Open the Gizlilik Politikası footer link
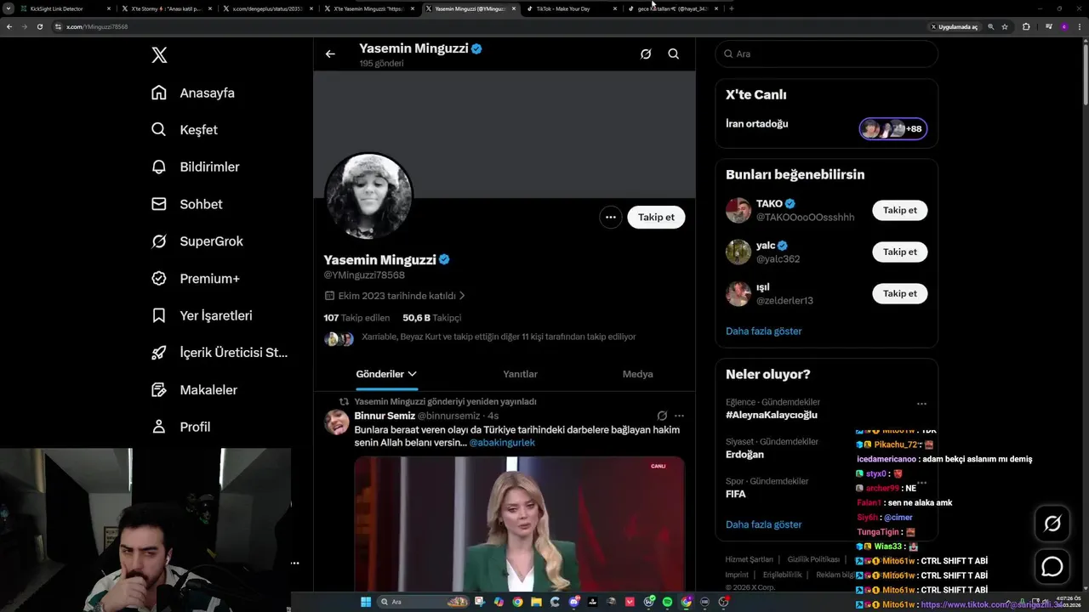This screenshot has height=612, width=1089. [813, 559]
